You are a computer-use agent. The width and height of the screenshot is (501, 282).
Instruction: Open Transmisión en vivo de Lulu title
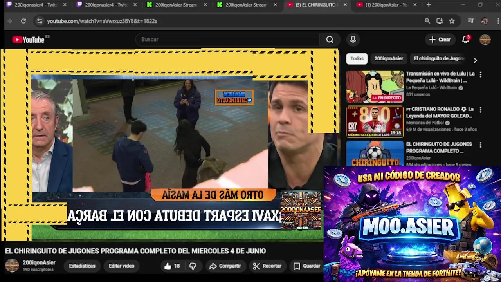[440, 77]
